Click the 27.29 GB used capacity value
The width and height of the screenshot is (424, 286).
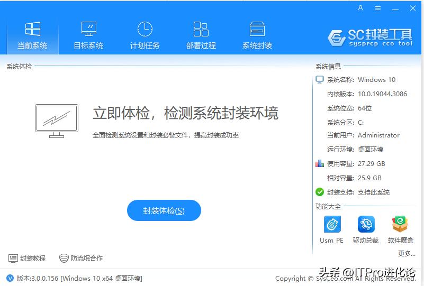pyautogui.click(x=371, y=164)
